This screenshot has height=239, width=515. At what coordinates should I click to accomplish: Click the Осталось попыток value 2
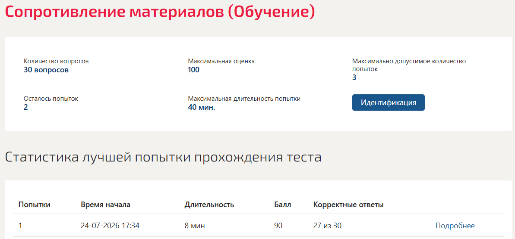[25, 107]
